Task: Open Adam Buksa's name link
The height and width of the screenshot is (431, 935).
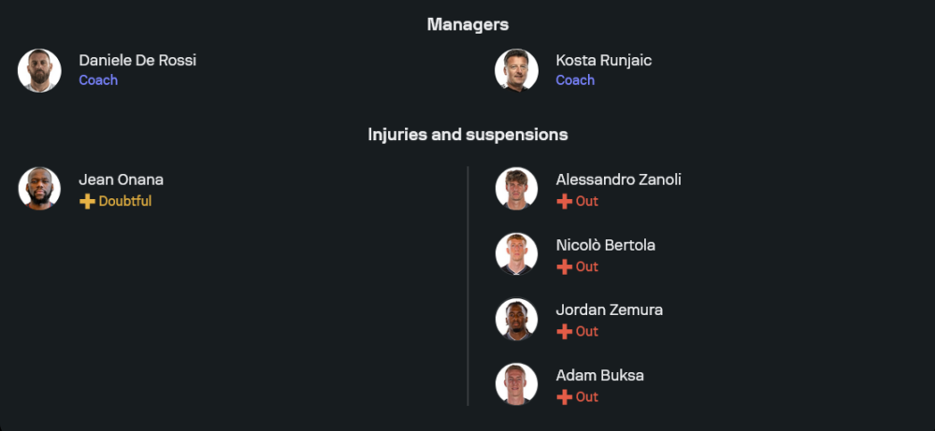Action: pyautogui.click(x=599, y=375)
